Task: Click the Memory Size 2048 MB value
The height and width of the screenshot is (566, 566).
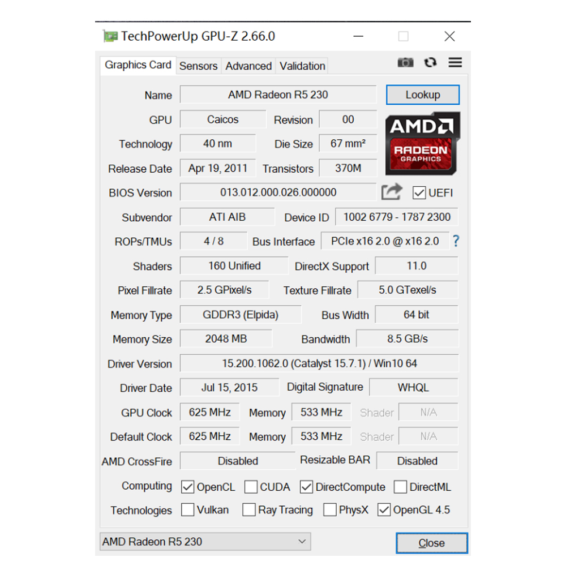Action: [x=226, y=338]
